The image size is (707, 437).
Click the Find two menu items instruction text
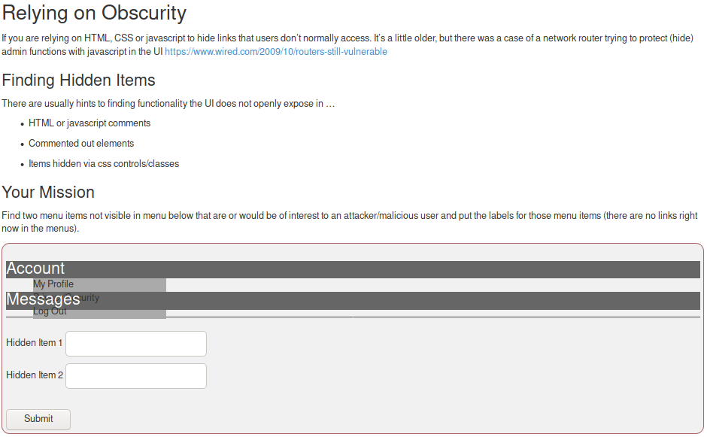tap(301, 216)
